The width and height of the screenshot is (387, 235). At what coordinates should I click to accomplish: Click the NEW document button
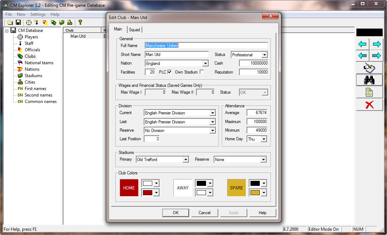tap(369, 93)
